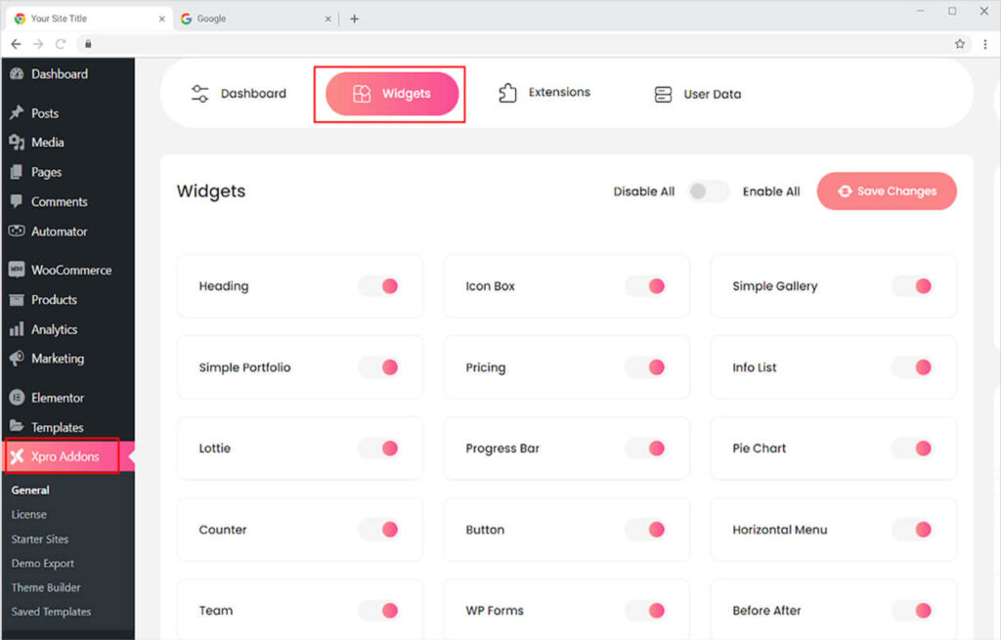Viewport: 1001px width, 640px height.
Task: Open Chrome three-dot menu
Action: [984, 44]
